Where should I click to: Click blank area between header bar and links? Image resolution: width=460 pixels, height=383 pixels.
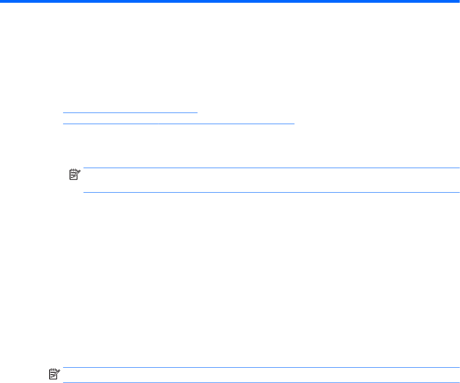click(230, 56)
